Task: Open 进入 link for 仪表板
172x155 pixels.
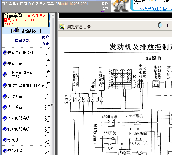Action: tap(47, 139)
